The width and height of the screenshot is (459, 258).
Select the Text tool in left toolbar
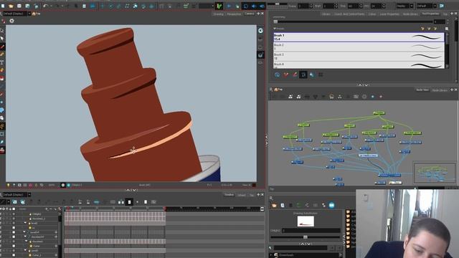point(2,62)
